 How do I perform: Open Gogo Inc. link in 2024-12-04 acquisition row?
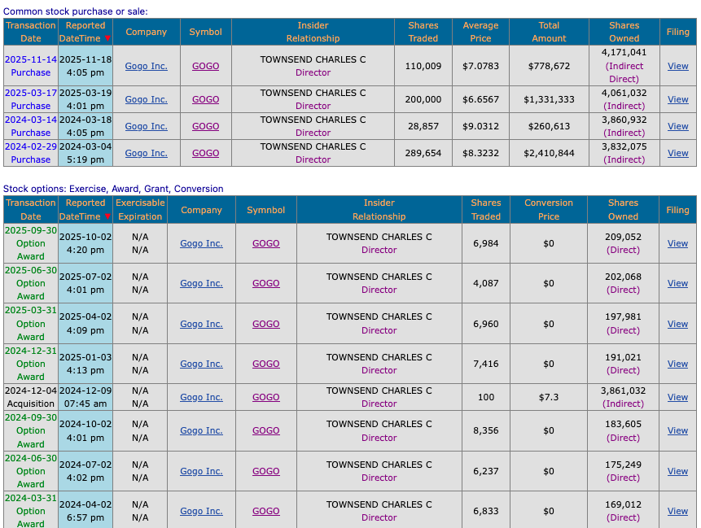coord(201,397)
